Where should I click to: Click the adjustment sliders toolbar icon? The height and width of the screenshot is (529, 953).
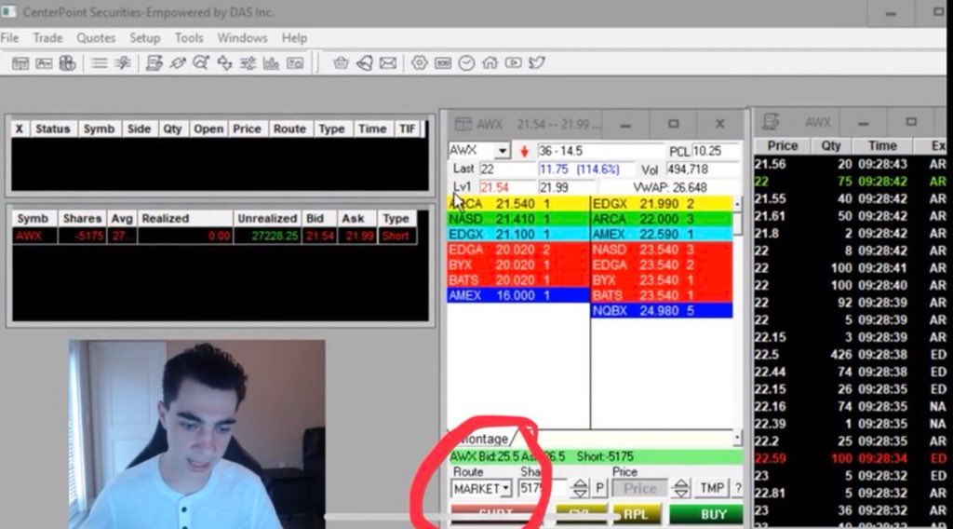pos(248,63)
